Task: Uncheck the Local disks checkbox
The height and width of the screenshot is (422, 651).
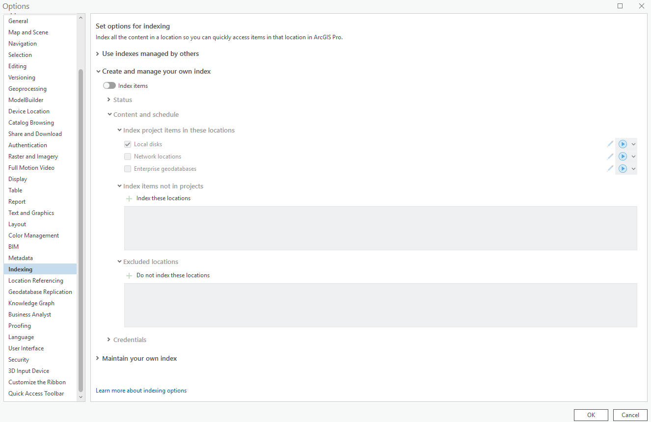Action: pos(128,144)
